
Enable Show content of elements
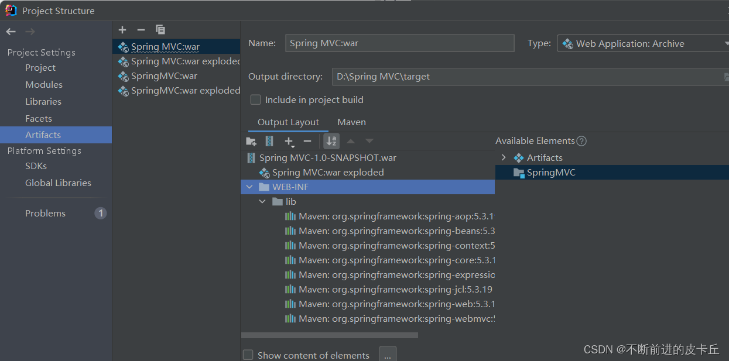[248, 355]
